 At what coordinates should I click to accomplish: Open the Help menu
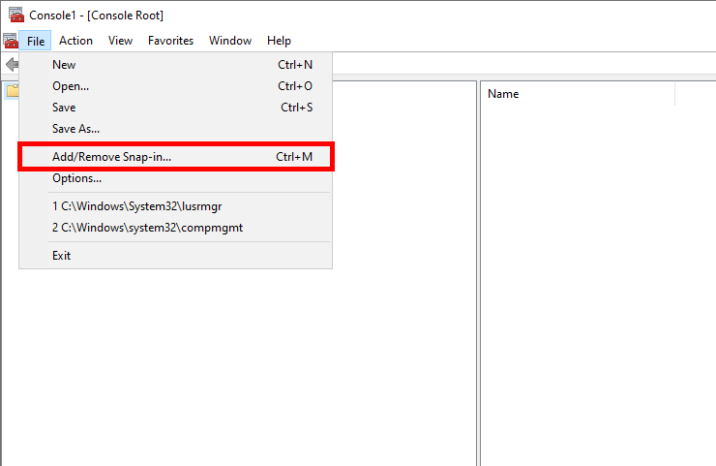[x=279, y=41]
